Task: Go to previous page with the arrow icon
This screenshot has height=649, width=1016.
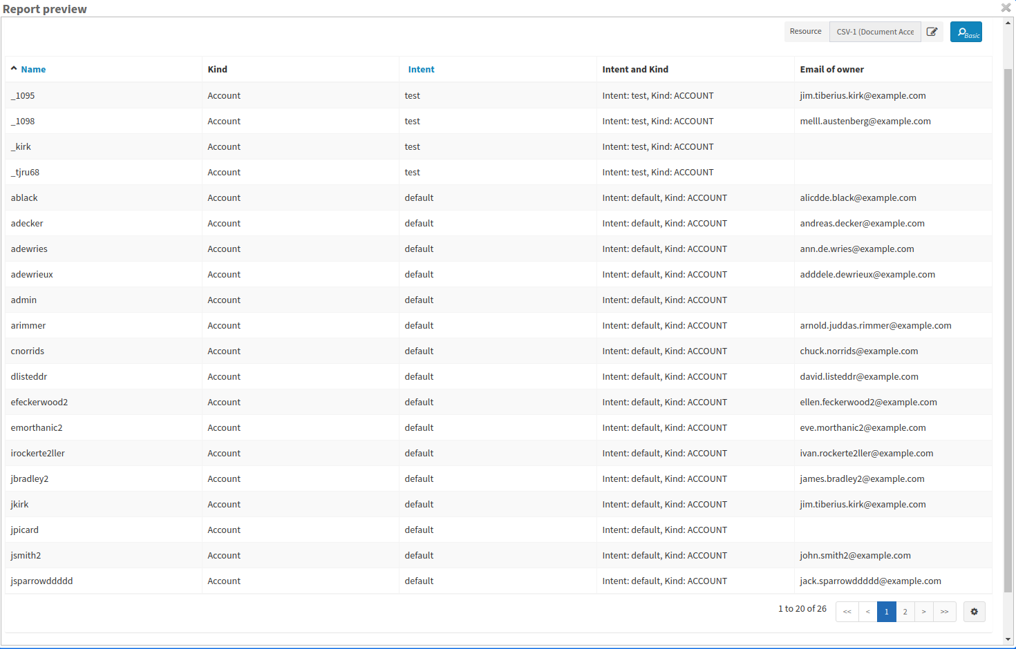Action: tap(868, 611)
